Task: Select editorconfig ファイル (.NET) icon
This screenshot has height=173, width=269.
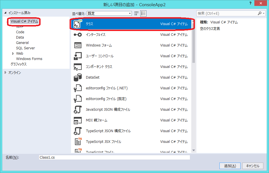Action: pyautogui.click(x=78, y=88)
